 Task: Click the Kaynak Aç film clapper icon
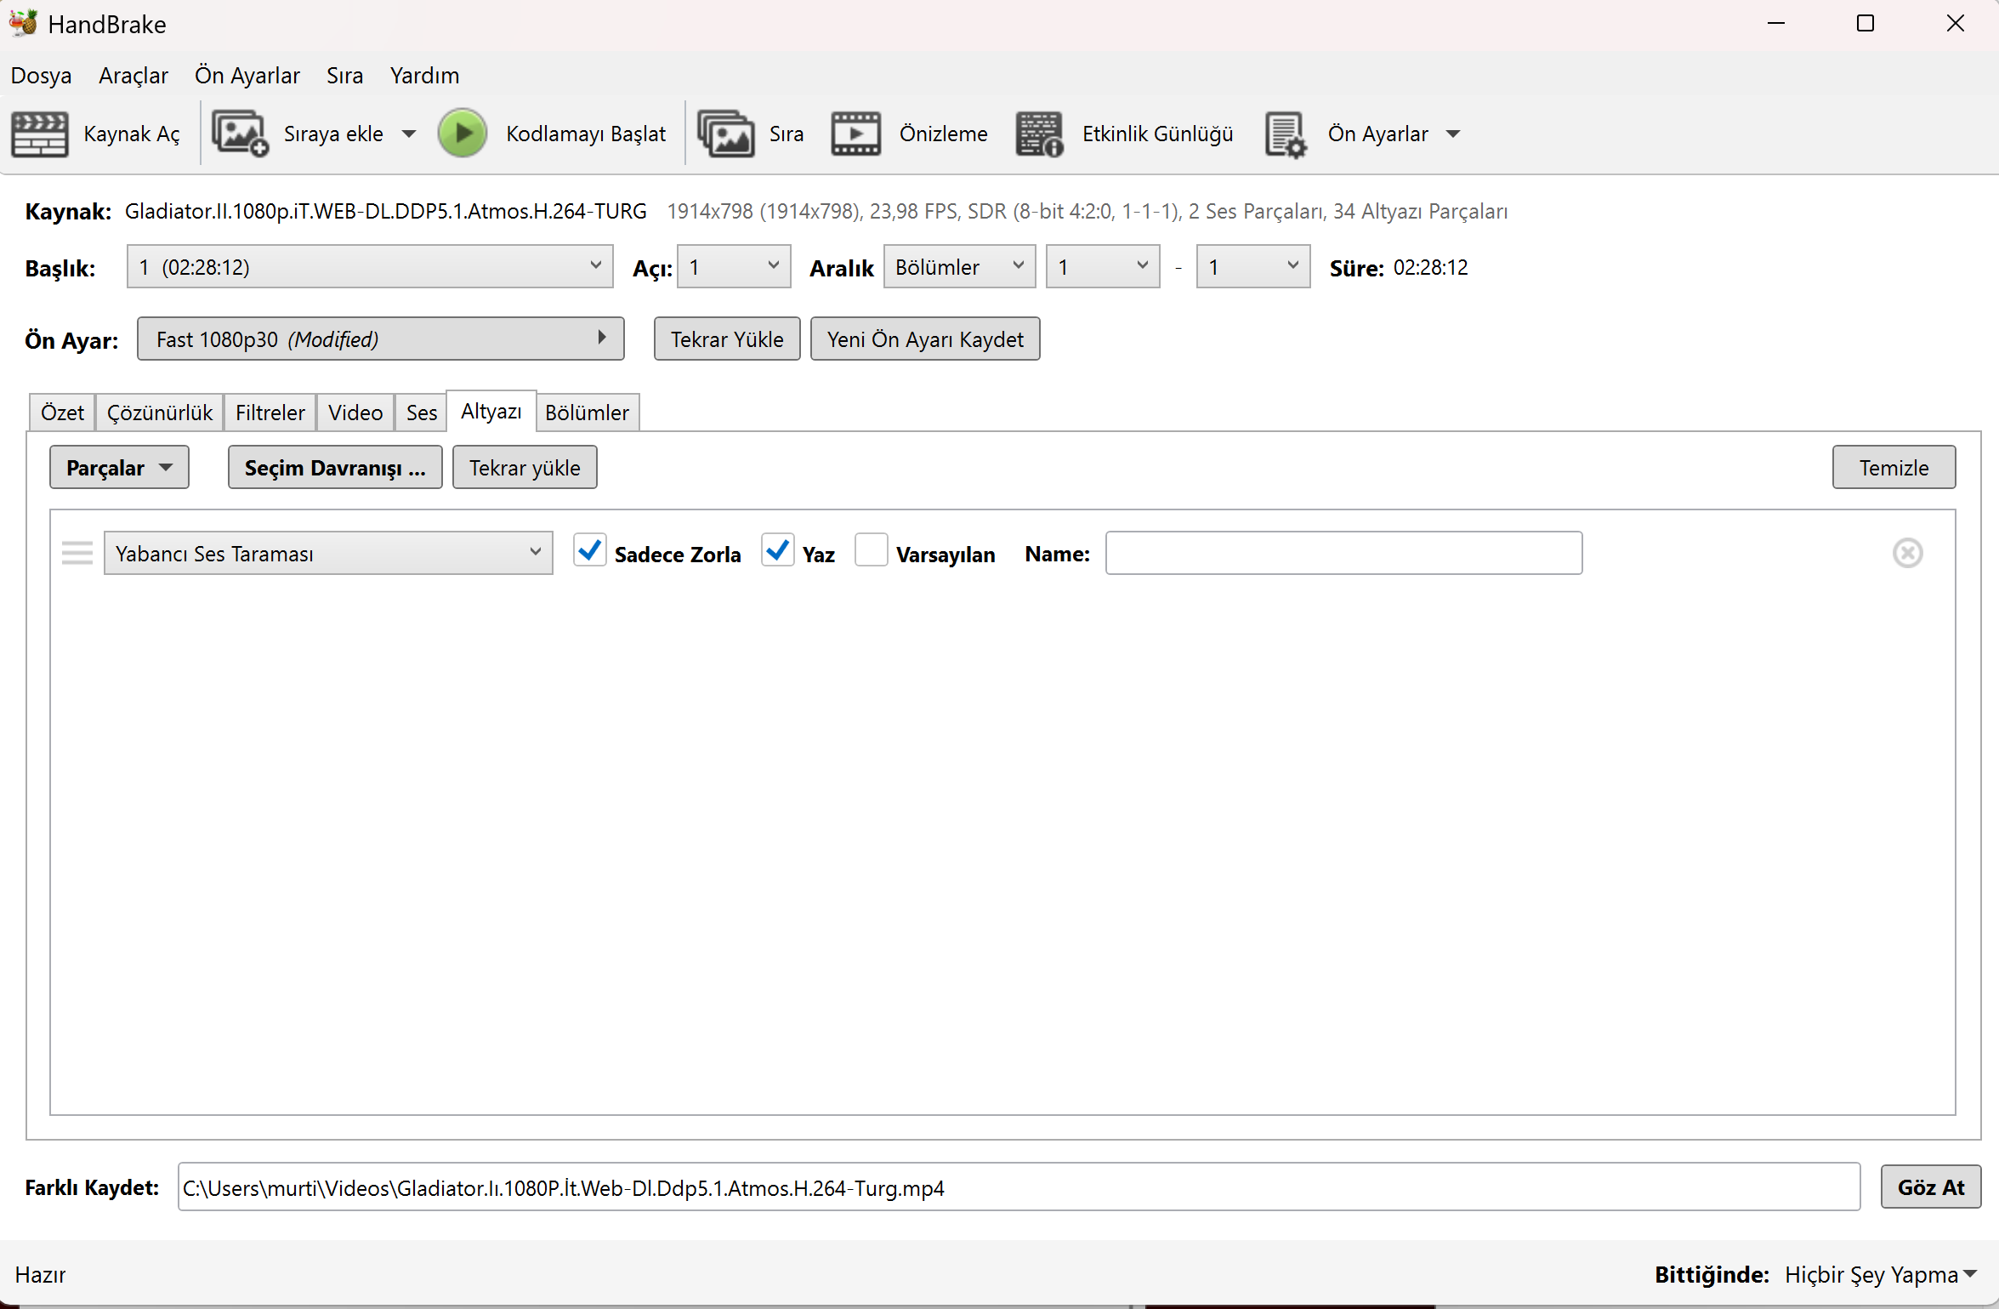point(39,134)
